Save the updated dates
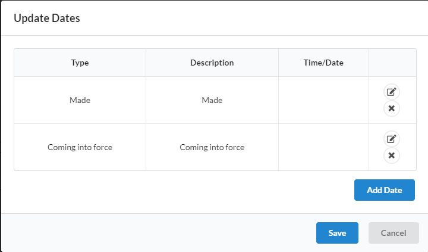The image size is (428, 252). point(337,233)
